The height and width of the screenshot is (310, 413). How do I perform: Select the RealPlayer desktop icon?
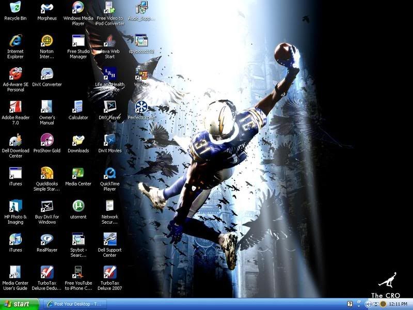click(x=47, y=239)
